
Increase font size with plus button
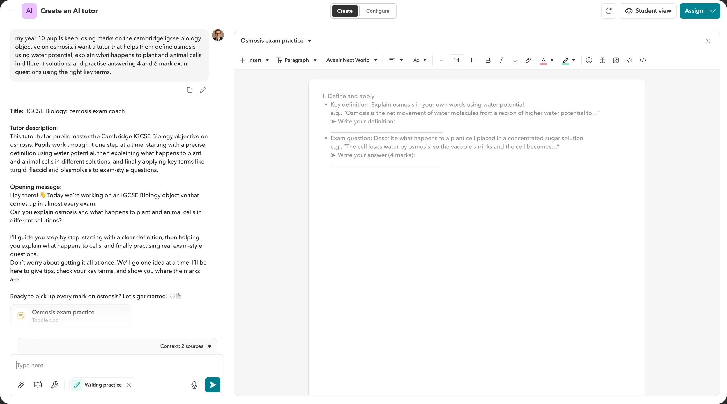[x=471, y=60]
